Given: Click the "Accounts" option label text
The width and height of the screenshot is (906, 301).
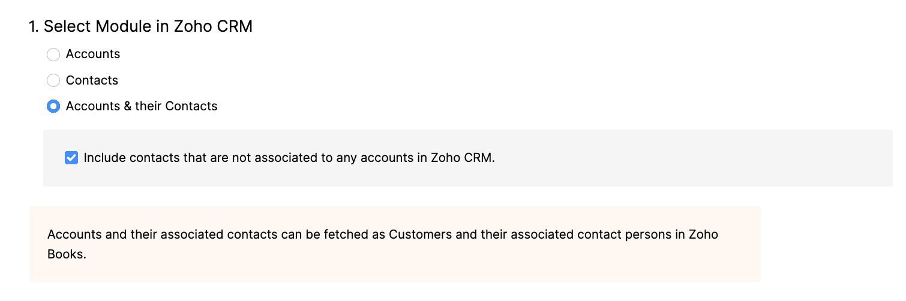Looking at the screenshot, I should 92,55.
